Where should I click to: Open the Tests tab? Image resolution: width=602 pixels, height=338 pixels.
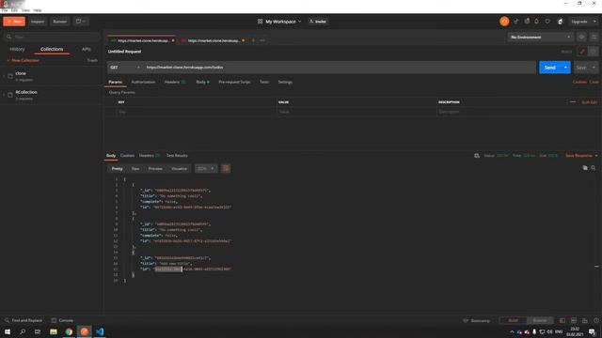click(x=264, y=82)
